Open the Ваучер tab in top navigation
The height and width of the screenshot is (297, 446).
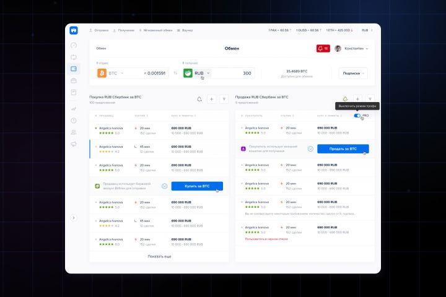pos(185,30)
